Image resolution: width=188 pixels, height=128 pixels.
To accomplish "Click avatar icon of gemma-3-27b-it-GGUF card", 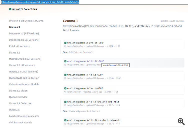I will tap(65, 43).
